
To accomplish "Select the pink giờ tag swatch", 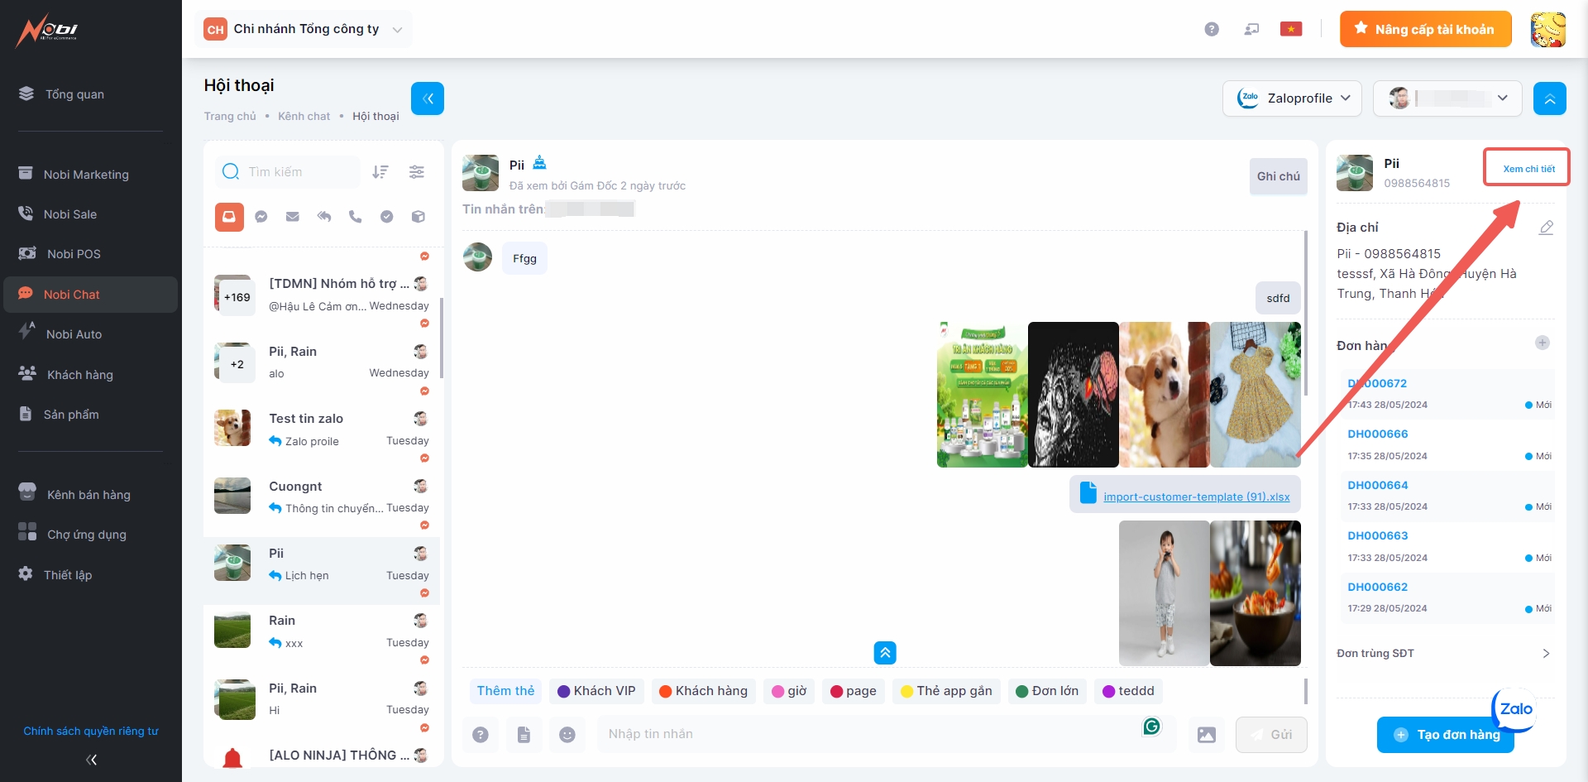I will tap(777, 692).
